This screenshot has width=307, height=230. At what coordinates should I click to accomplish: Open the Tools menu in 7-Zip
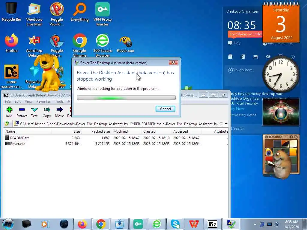(59, 101)
